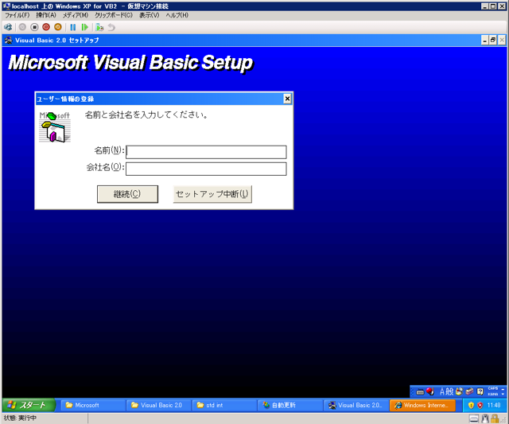Click the conversion mode '般' indicator
Image resolution: width=509 pixels, height=424 pixels.
point(449,391)
